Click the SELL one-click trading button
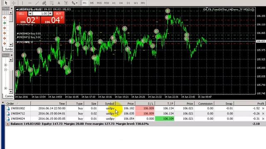266x149 pixels. click(x=21, y=14)
